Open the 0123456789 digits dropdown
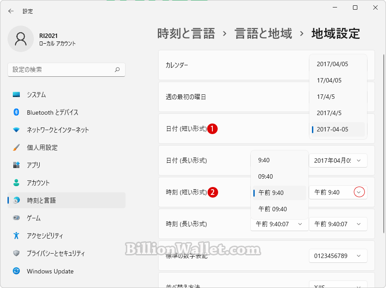The width and height of the screenshot is (386, 288). (338, 256)
